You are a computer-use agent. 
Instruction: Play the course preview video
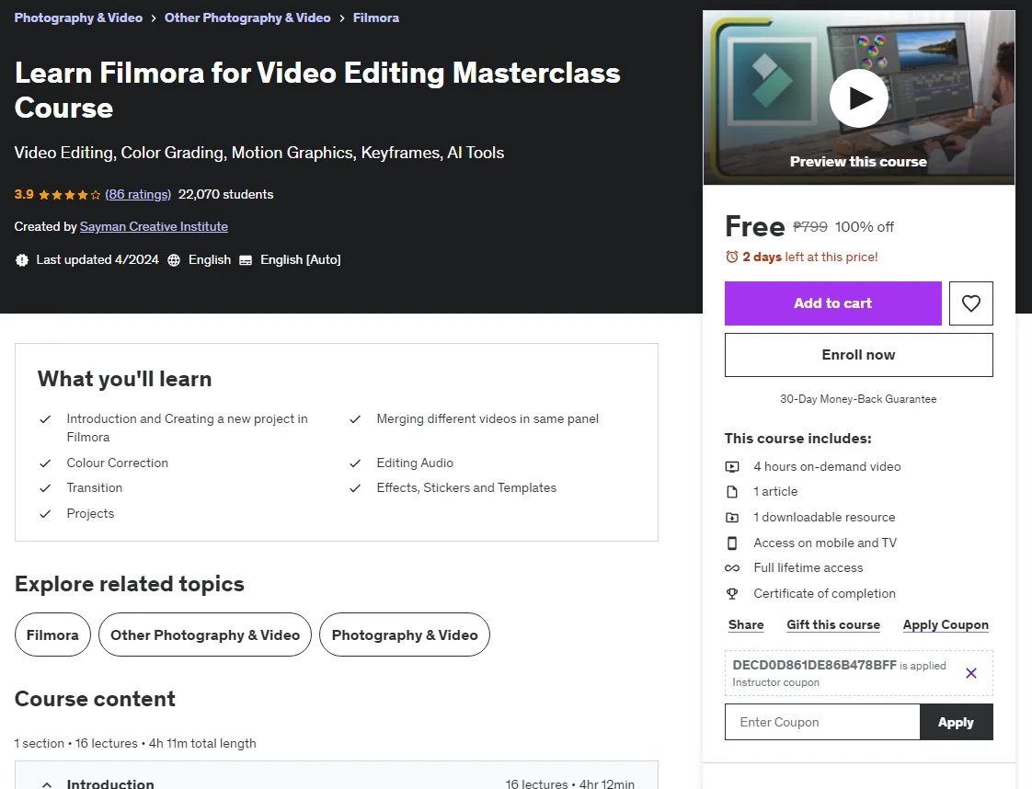coord(858,98)
